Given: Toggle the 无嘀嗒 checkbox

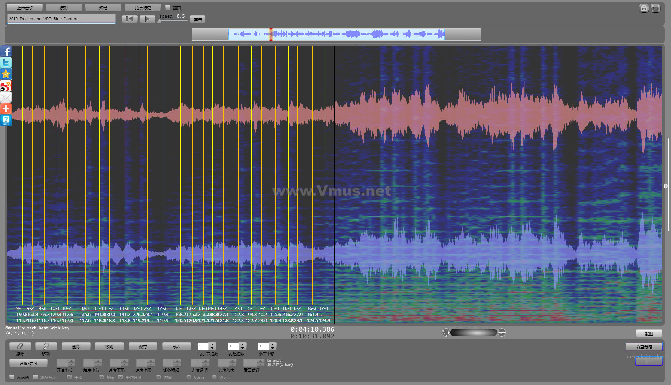Looking at the screenshot, I should (x=12, y=377).
